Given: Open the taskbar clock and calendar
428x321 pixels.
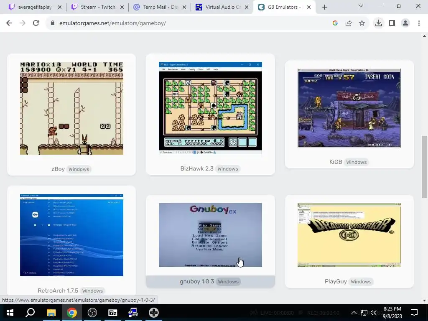Looking at the screenshot, I should 392,313.
